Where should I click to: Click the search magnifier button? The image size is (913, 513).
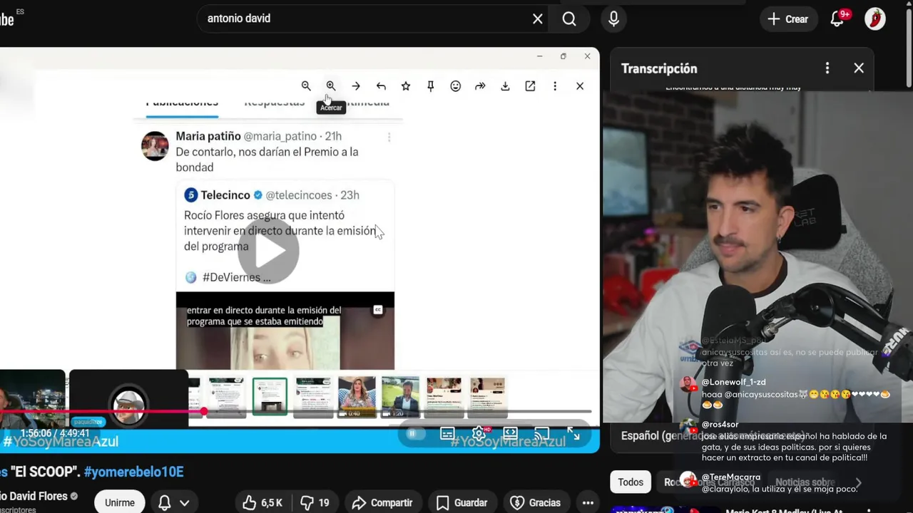pyautogui.click(x=569, y=19)
